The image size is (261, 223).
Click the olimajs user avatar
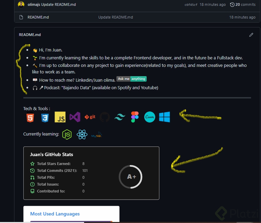21,4
